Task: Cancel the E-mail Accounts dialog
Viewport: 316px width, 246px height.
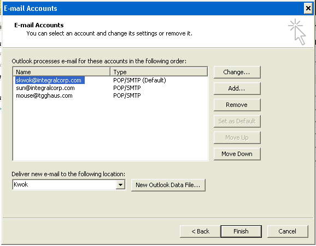Action: point(288,231)
